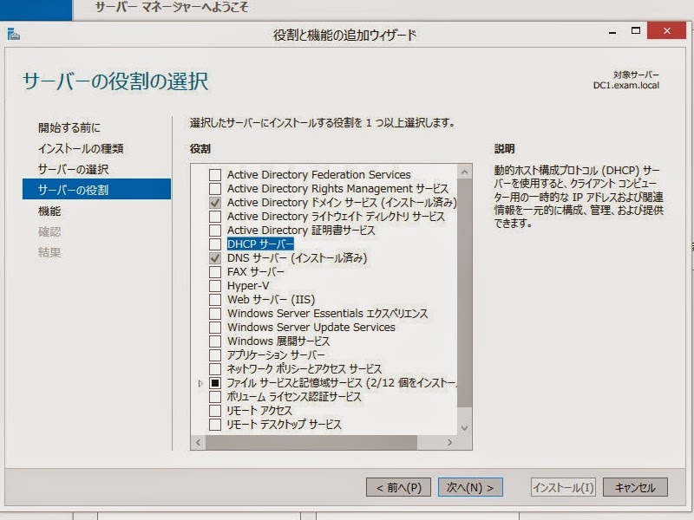694x520 pixels.
Task: Click the wizard icon in the title bar
Action: 13,34
